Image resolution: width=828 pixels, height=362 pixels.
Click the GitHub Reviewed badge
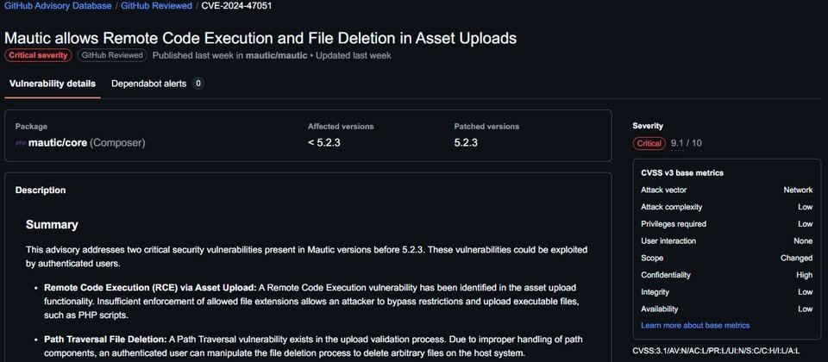tap(112, 55)
